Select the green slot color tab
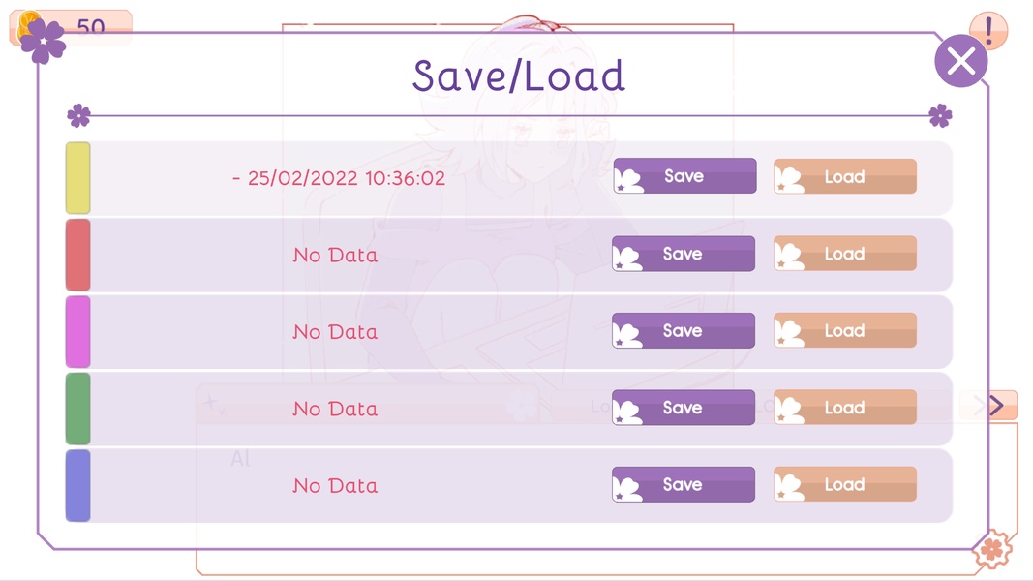1033x581 pixels. (77, 409)
